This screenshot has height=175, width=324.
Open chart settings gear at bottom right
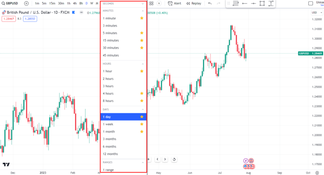point(317,173)
